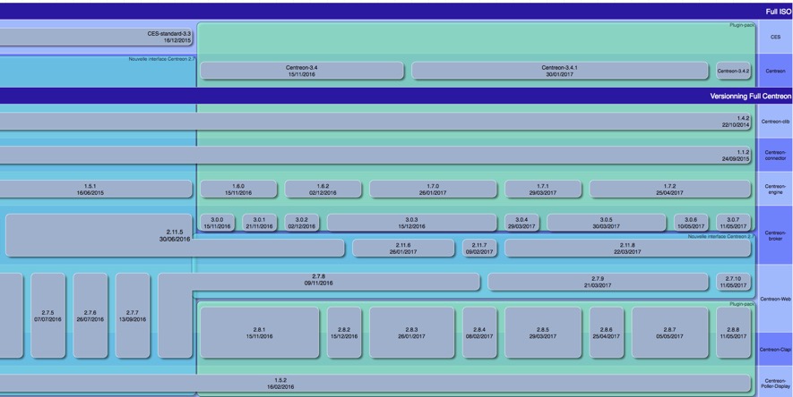Click the Centreon-3.4 release dated 15/11/2016

tap(301, 71)
